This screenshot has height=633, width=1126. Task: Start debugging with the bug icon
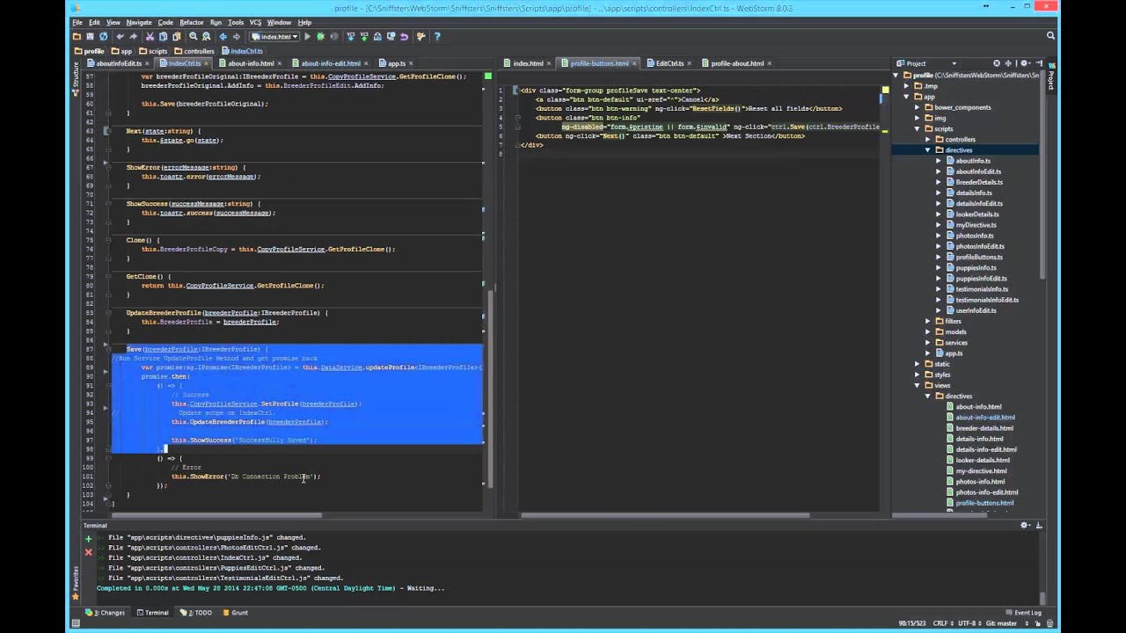point(320,36)
